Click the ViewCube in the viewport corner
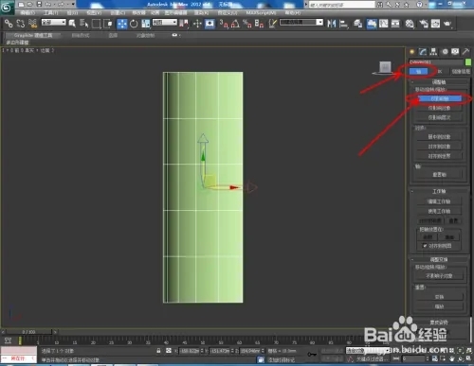Image resolution: width=474 pixels, height=366 pixels. pyautogui.click(x=385, y=67)
